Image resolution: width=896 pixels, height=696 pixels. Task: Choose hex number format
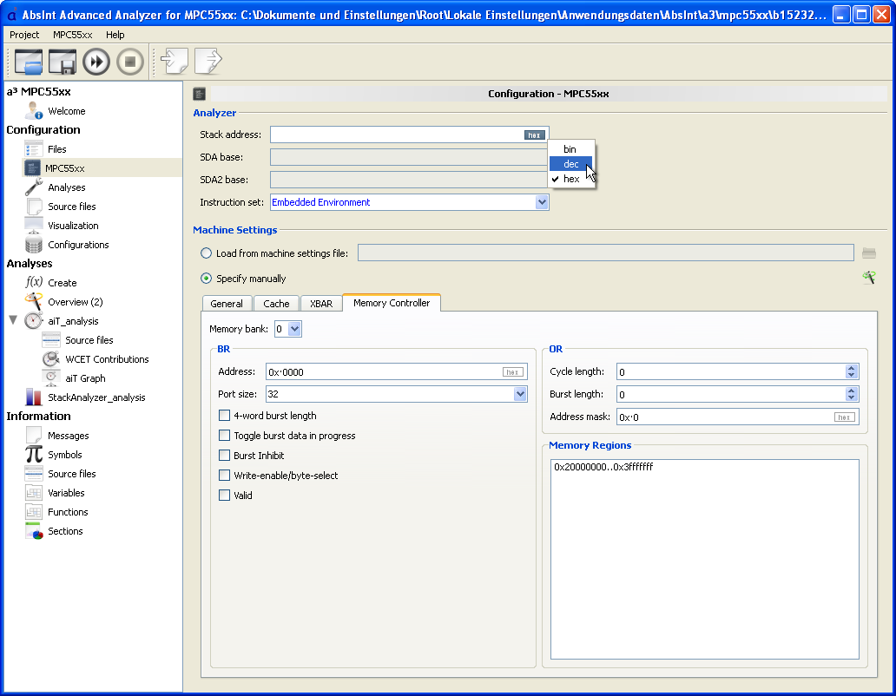(x=571, y=179)
